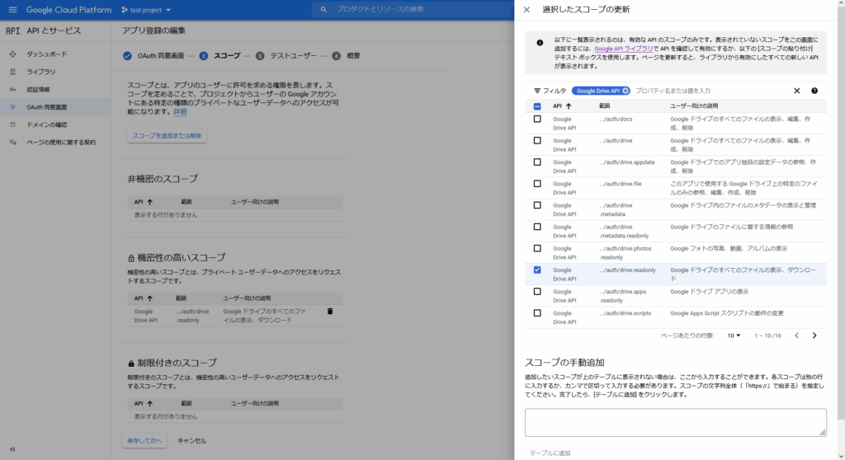Open the details link in scope description
845x460 pixels.
(180, 111)
